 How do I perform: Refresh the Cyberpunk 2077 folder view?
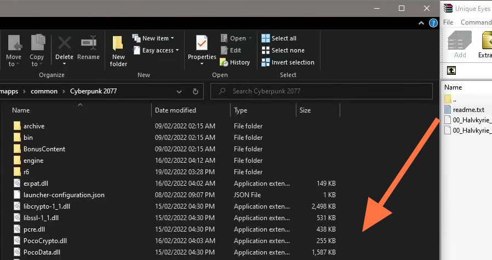[195, 91]
